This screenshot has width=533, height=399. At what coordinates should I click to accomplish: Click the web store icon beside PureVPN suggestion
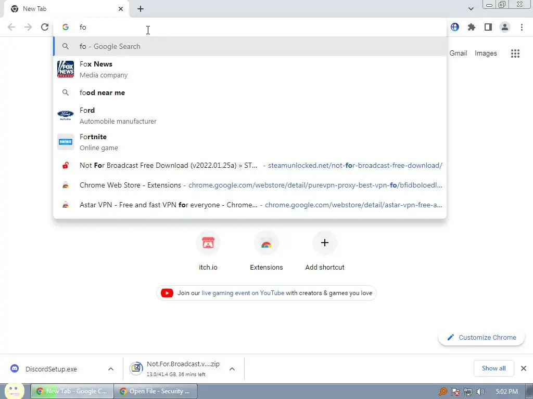pyautogui.click(x=66, y=185)
